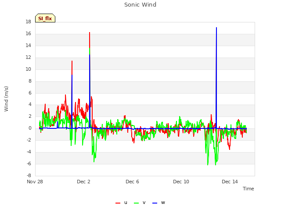The image size is (281, 211).
Task: Click the -8 y-axis tick label
Action: click(29, 175)
